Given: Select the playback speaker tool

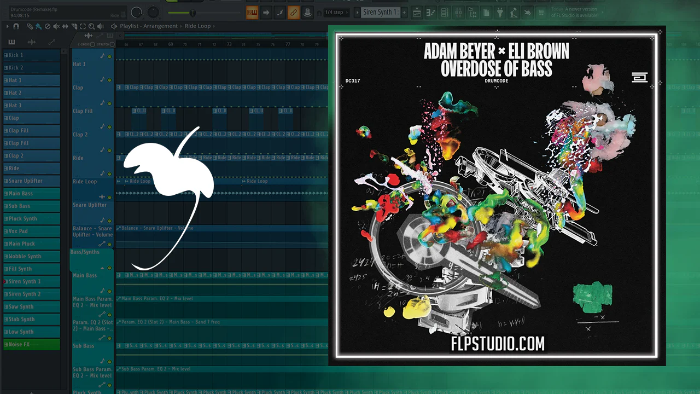Looking at the screenshot, I should (x=100, y=26).
